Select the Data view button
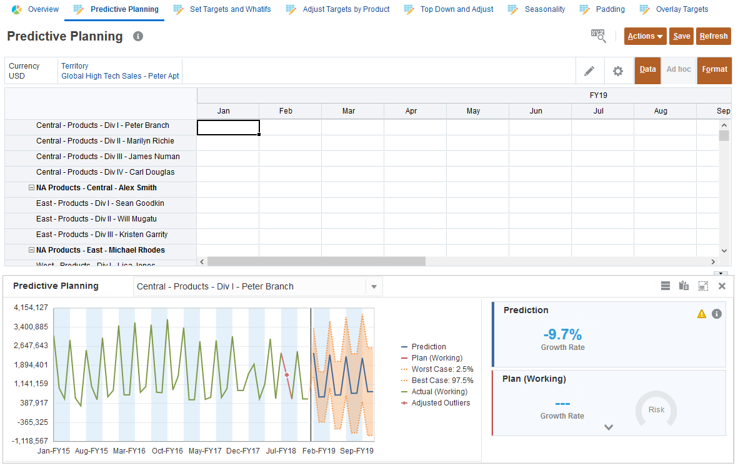738x466 pixels. click(647, 70)
